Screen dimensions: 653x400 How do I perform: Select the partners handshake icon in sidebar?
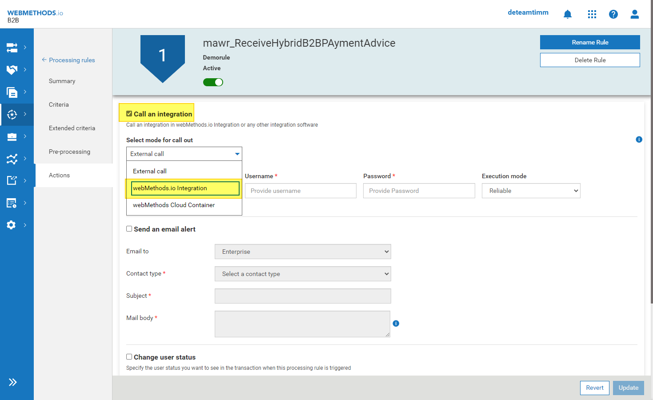click(12, 70)
